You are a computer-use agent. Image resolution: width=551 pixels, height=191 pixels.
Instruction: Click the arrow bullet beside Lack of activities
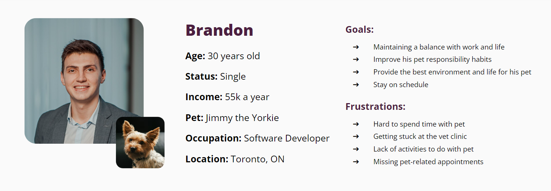356,149
